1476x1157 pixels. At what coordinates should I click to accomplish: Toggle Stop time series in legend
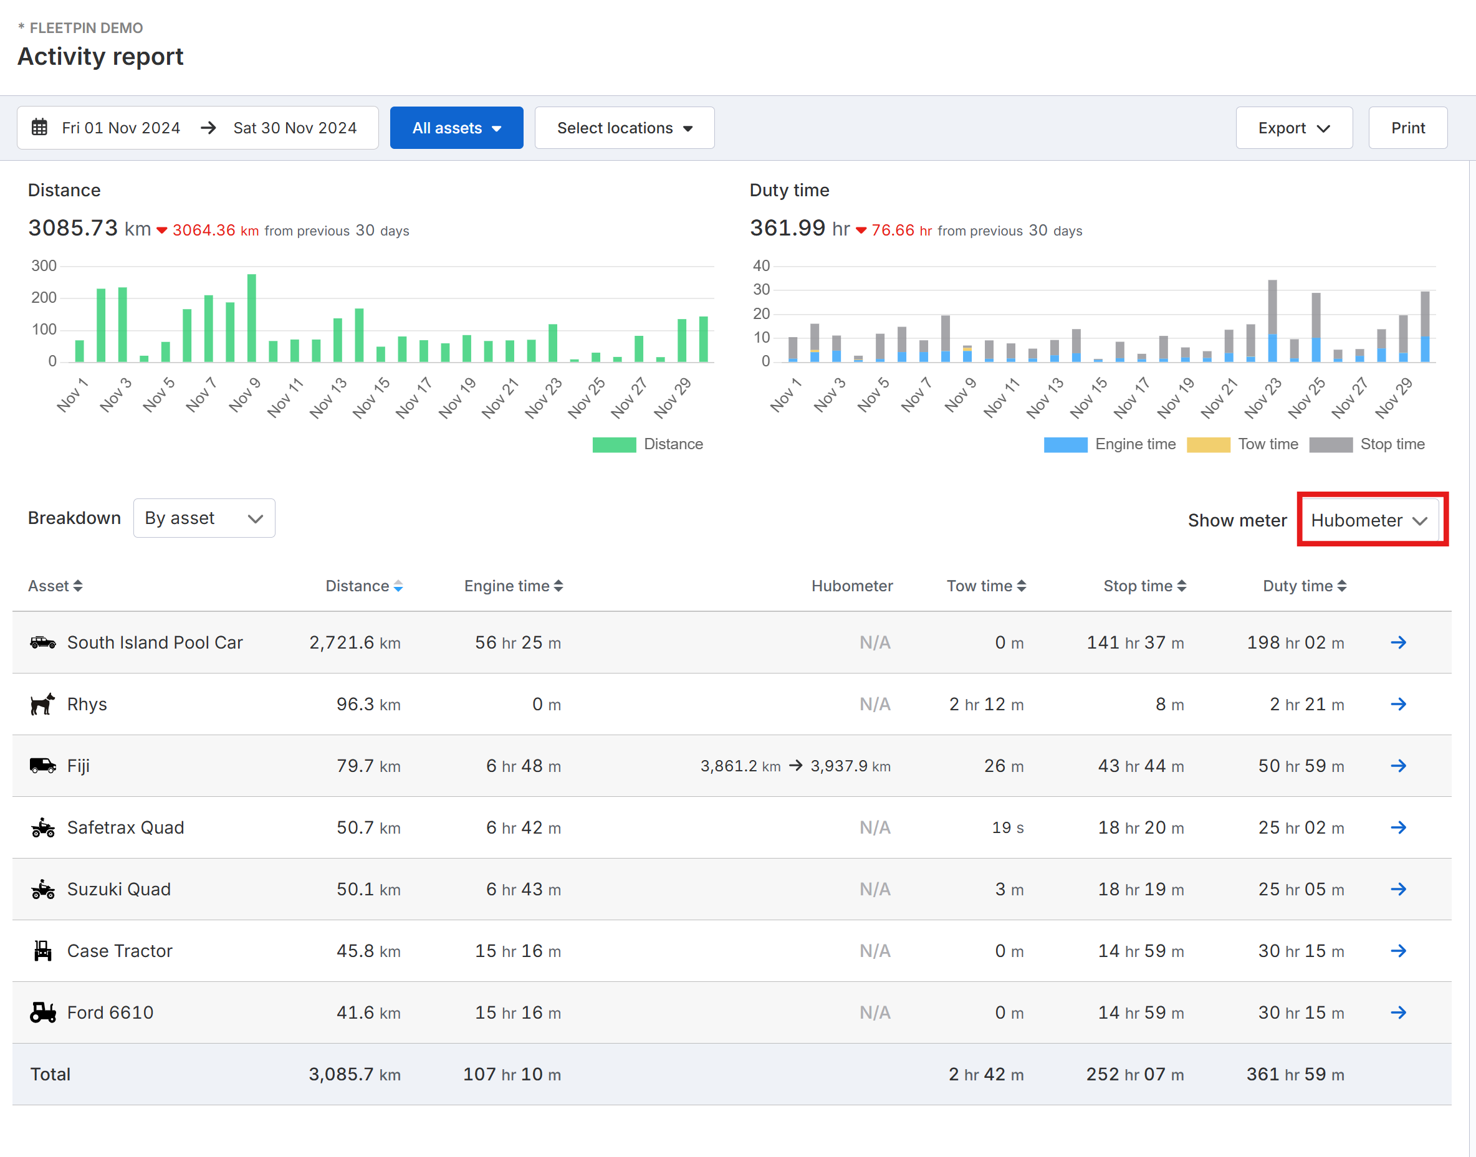click(1367, 444)
